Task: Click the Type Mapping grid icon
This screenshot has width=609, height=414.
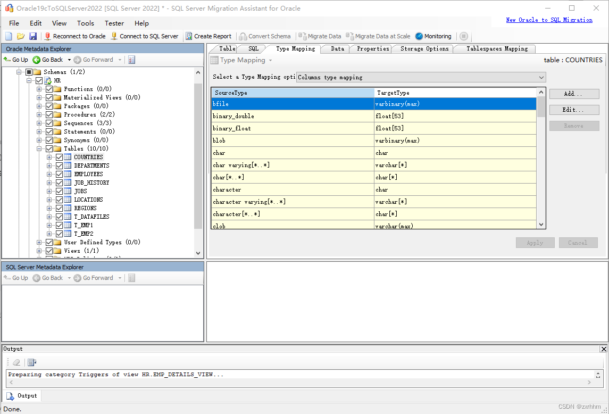Action: (214, 60)
